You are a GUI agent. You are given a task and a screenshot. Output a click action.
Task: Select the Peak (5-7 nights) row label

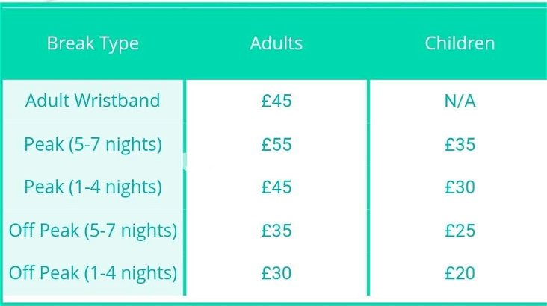tap(93, 144)
